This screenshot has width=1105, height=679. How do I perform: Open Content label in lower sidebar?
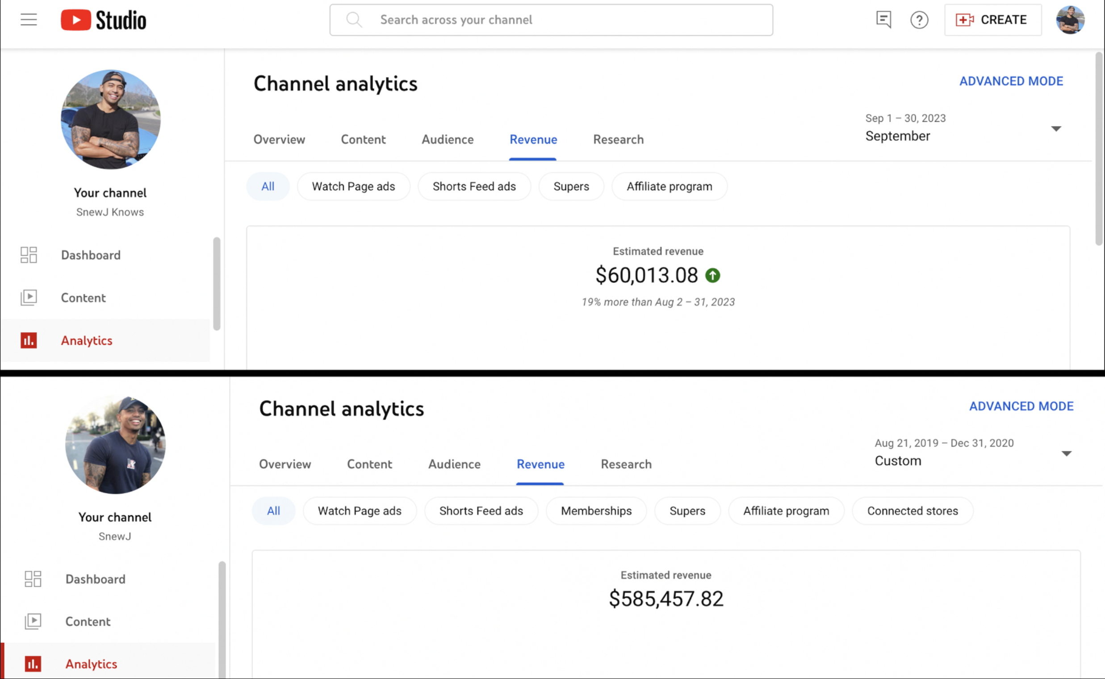pyautogui.click(x=88, y=621)
